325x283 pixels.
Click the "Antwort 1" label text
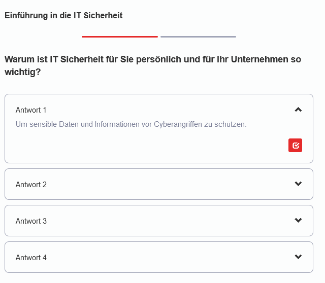[31, 110]
